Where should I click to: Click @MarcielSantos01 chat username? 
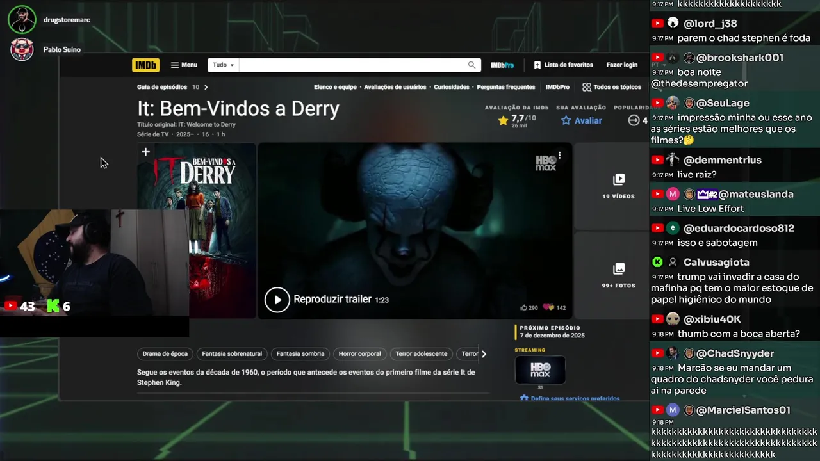[x=743, y=410]
